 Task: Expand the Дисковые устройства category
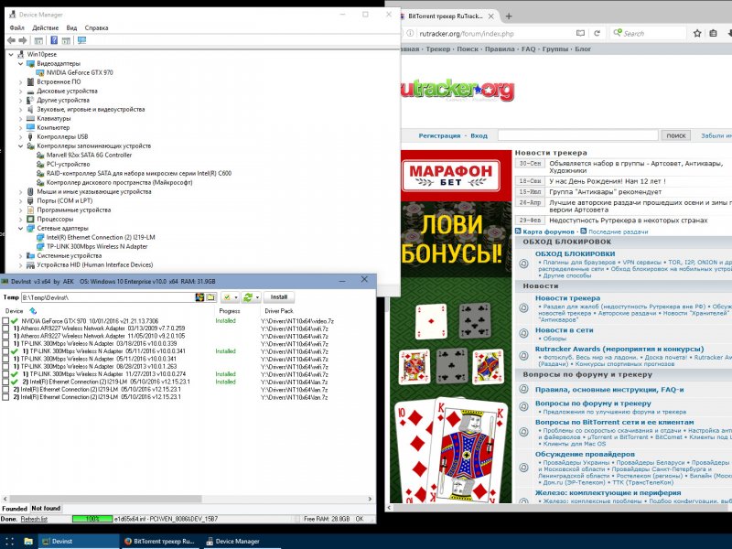[x=20, y=91]
